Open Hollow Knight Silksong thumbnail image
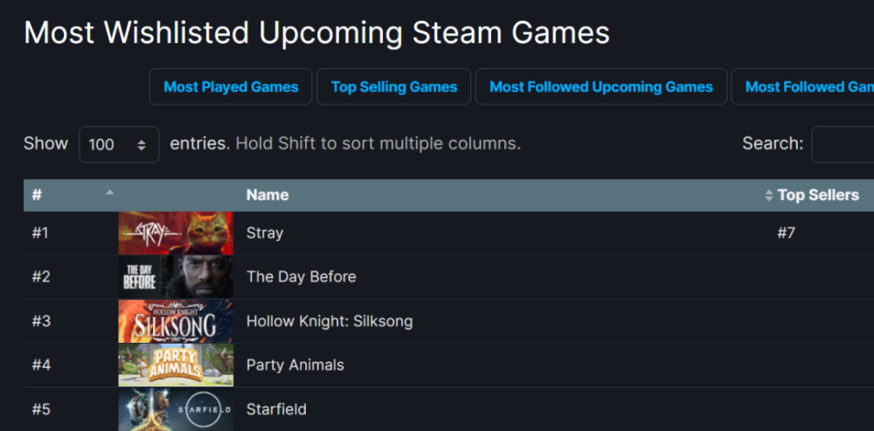874x431 pixels. (x=176, y=321)
